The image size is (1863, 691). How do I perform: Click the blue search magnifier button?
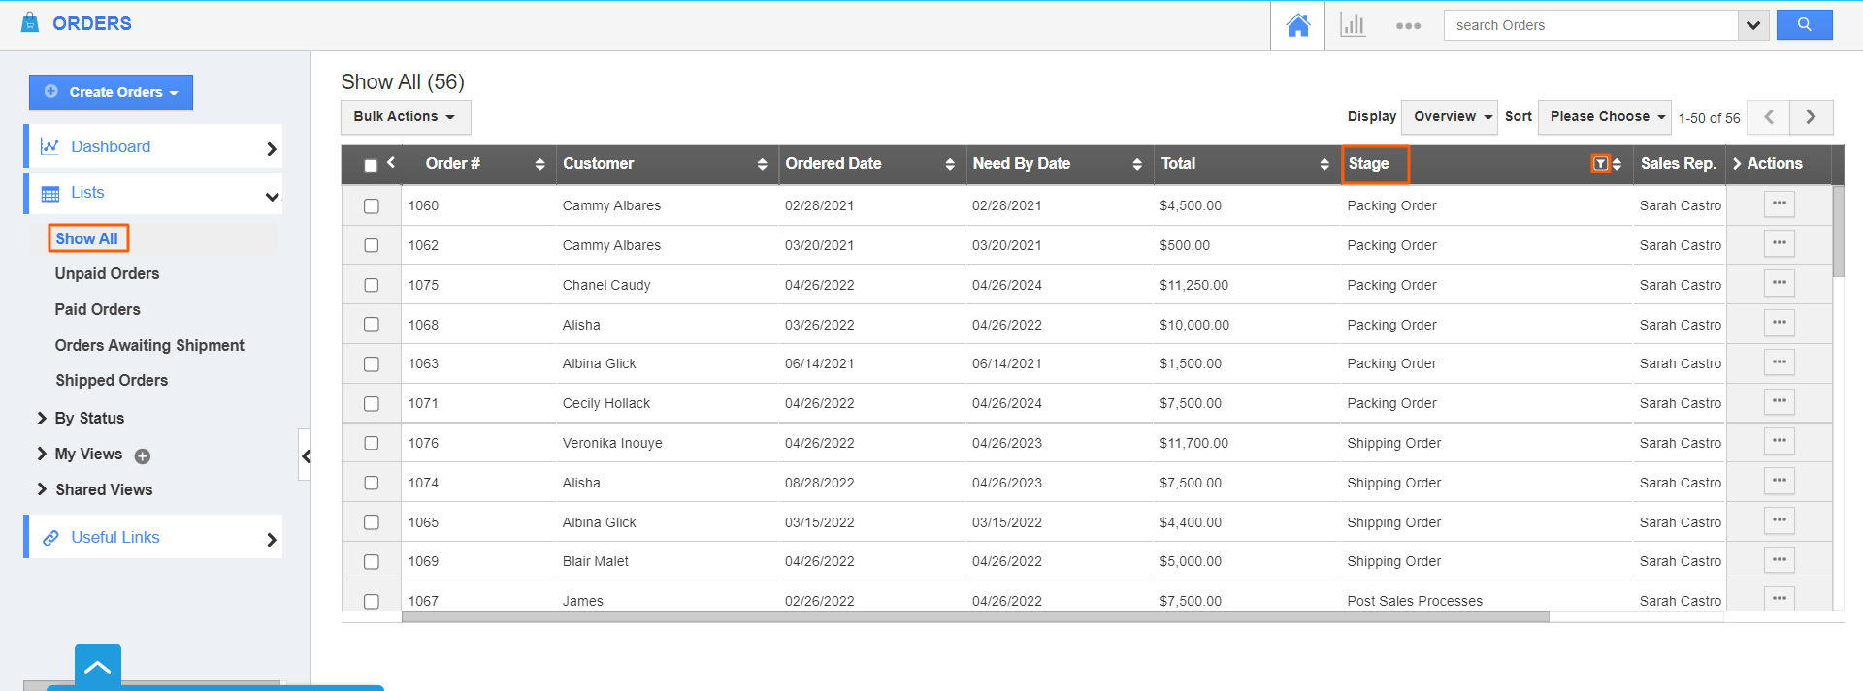pyautogui.click(x=1804, y=25)
